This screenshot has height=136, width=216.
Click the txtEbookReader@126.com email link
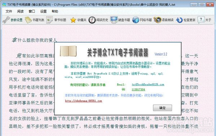pos(148,84)
